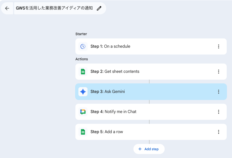Click the schedule clock icon in Step 1
Image resolution: width=232 pixels, height=158 pixels.
(83, 46)
